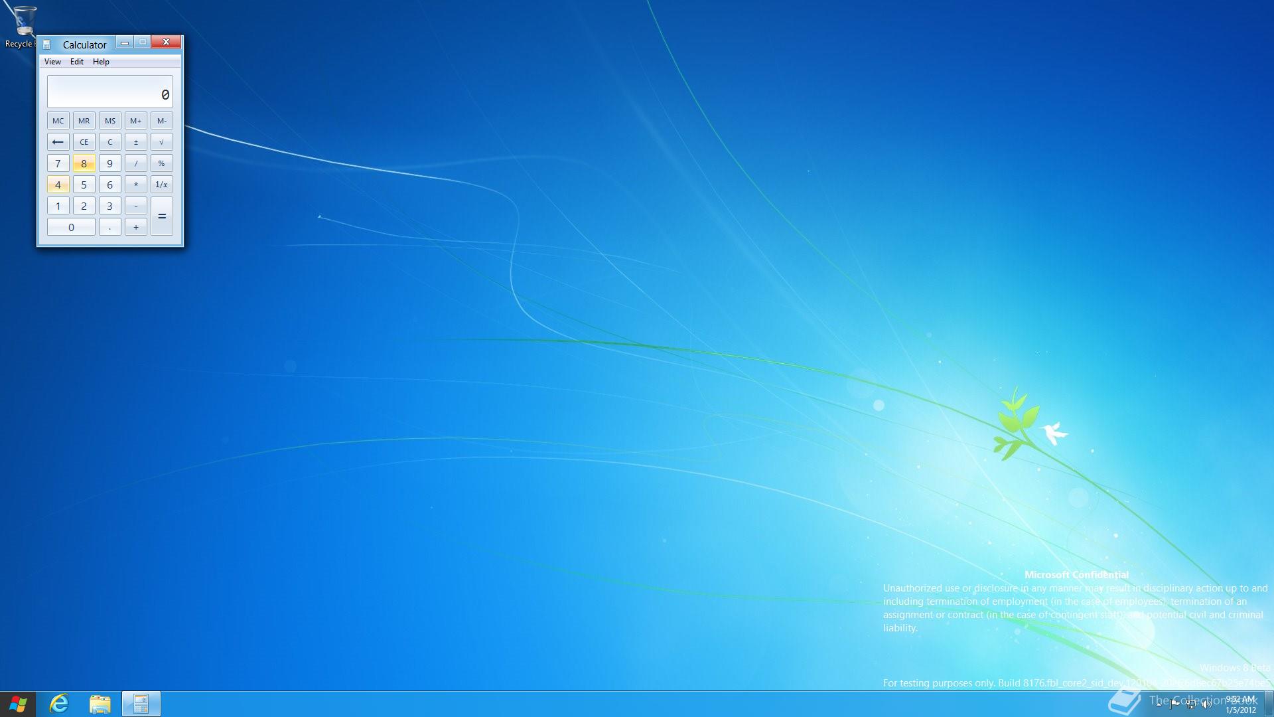Open the Calculator window system icon
This screenshot has width=1274, height=717.
tap(46, 44)
